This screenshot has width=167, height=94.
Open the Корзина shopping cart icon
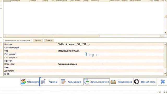click(43, 82)
